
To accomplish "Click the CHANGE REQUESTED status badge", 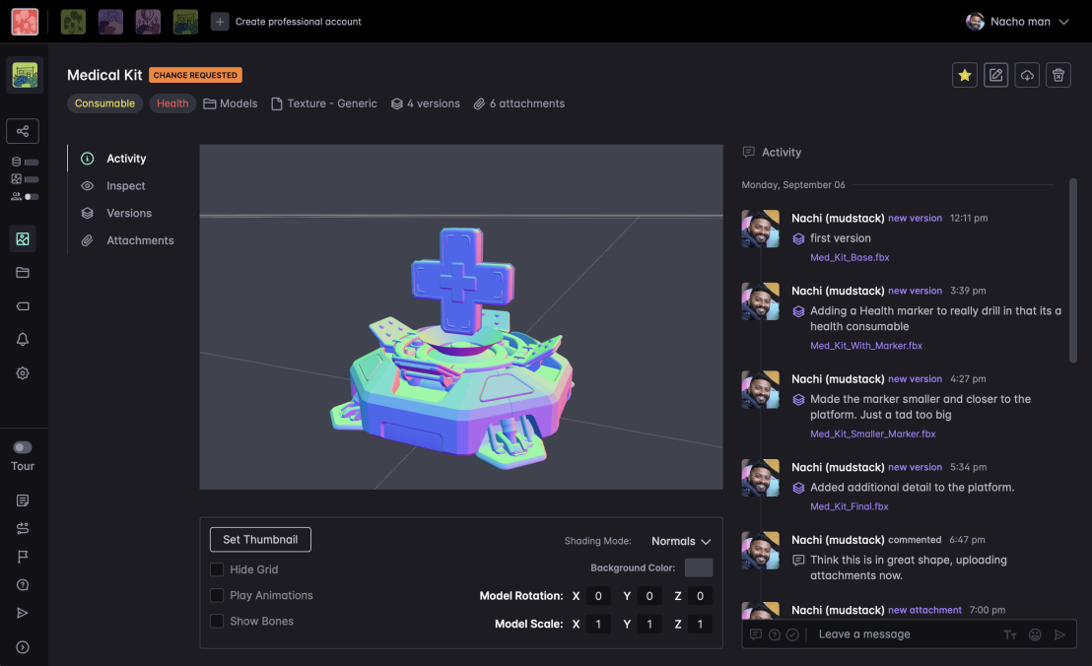I will (x=195, y=75).
